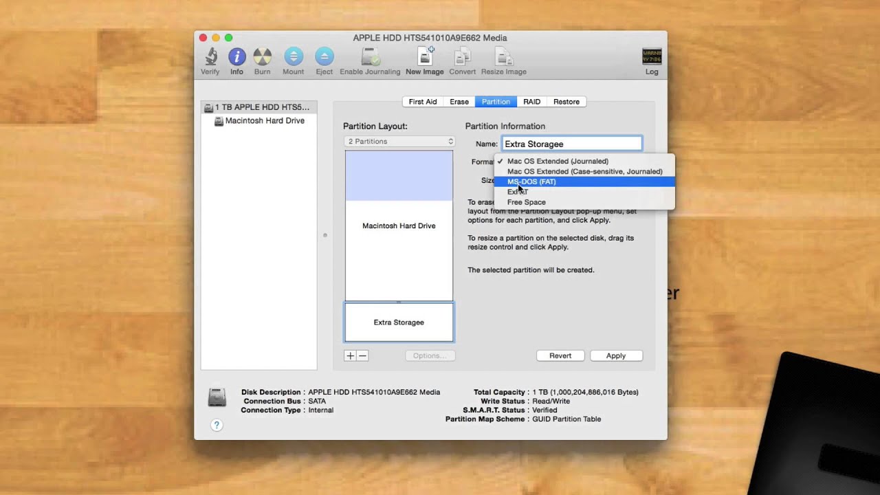
Task: Click the window title APPLE HDD HTS541010A9E662 Media
Action: [x=430, y=38]
